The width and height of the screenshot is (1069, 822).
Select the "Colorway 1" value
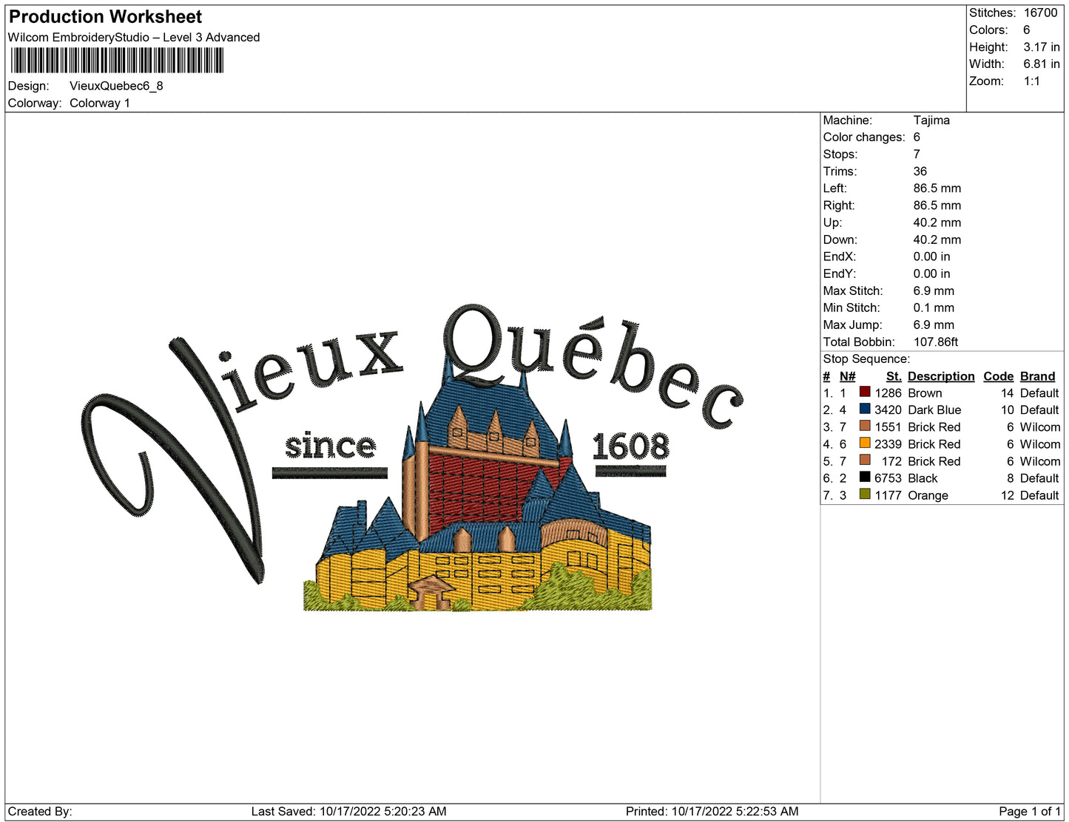[100, 103]
